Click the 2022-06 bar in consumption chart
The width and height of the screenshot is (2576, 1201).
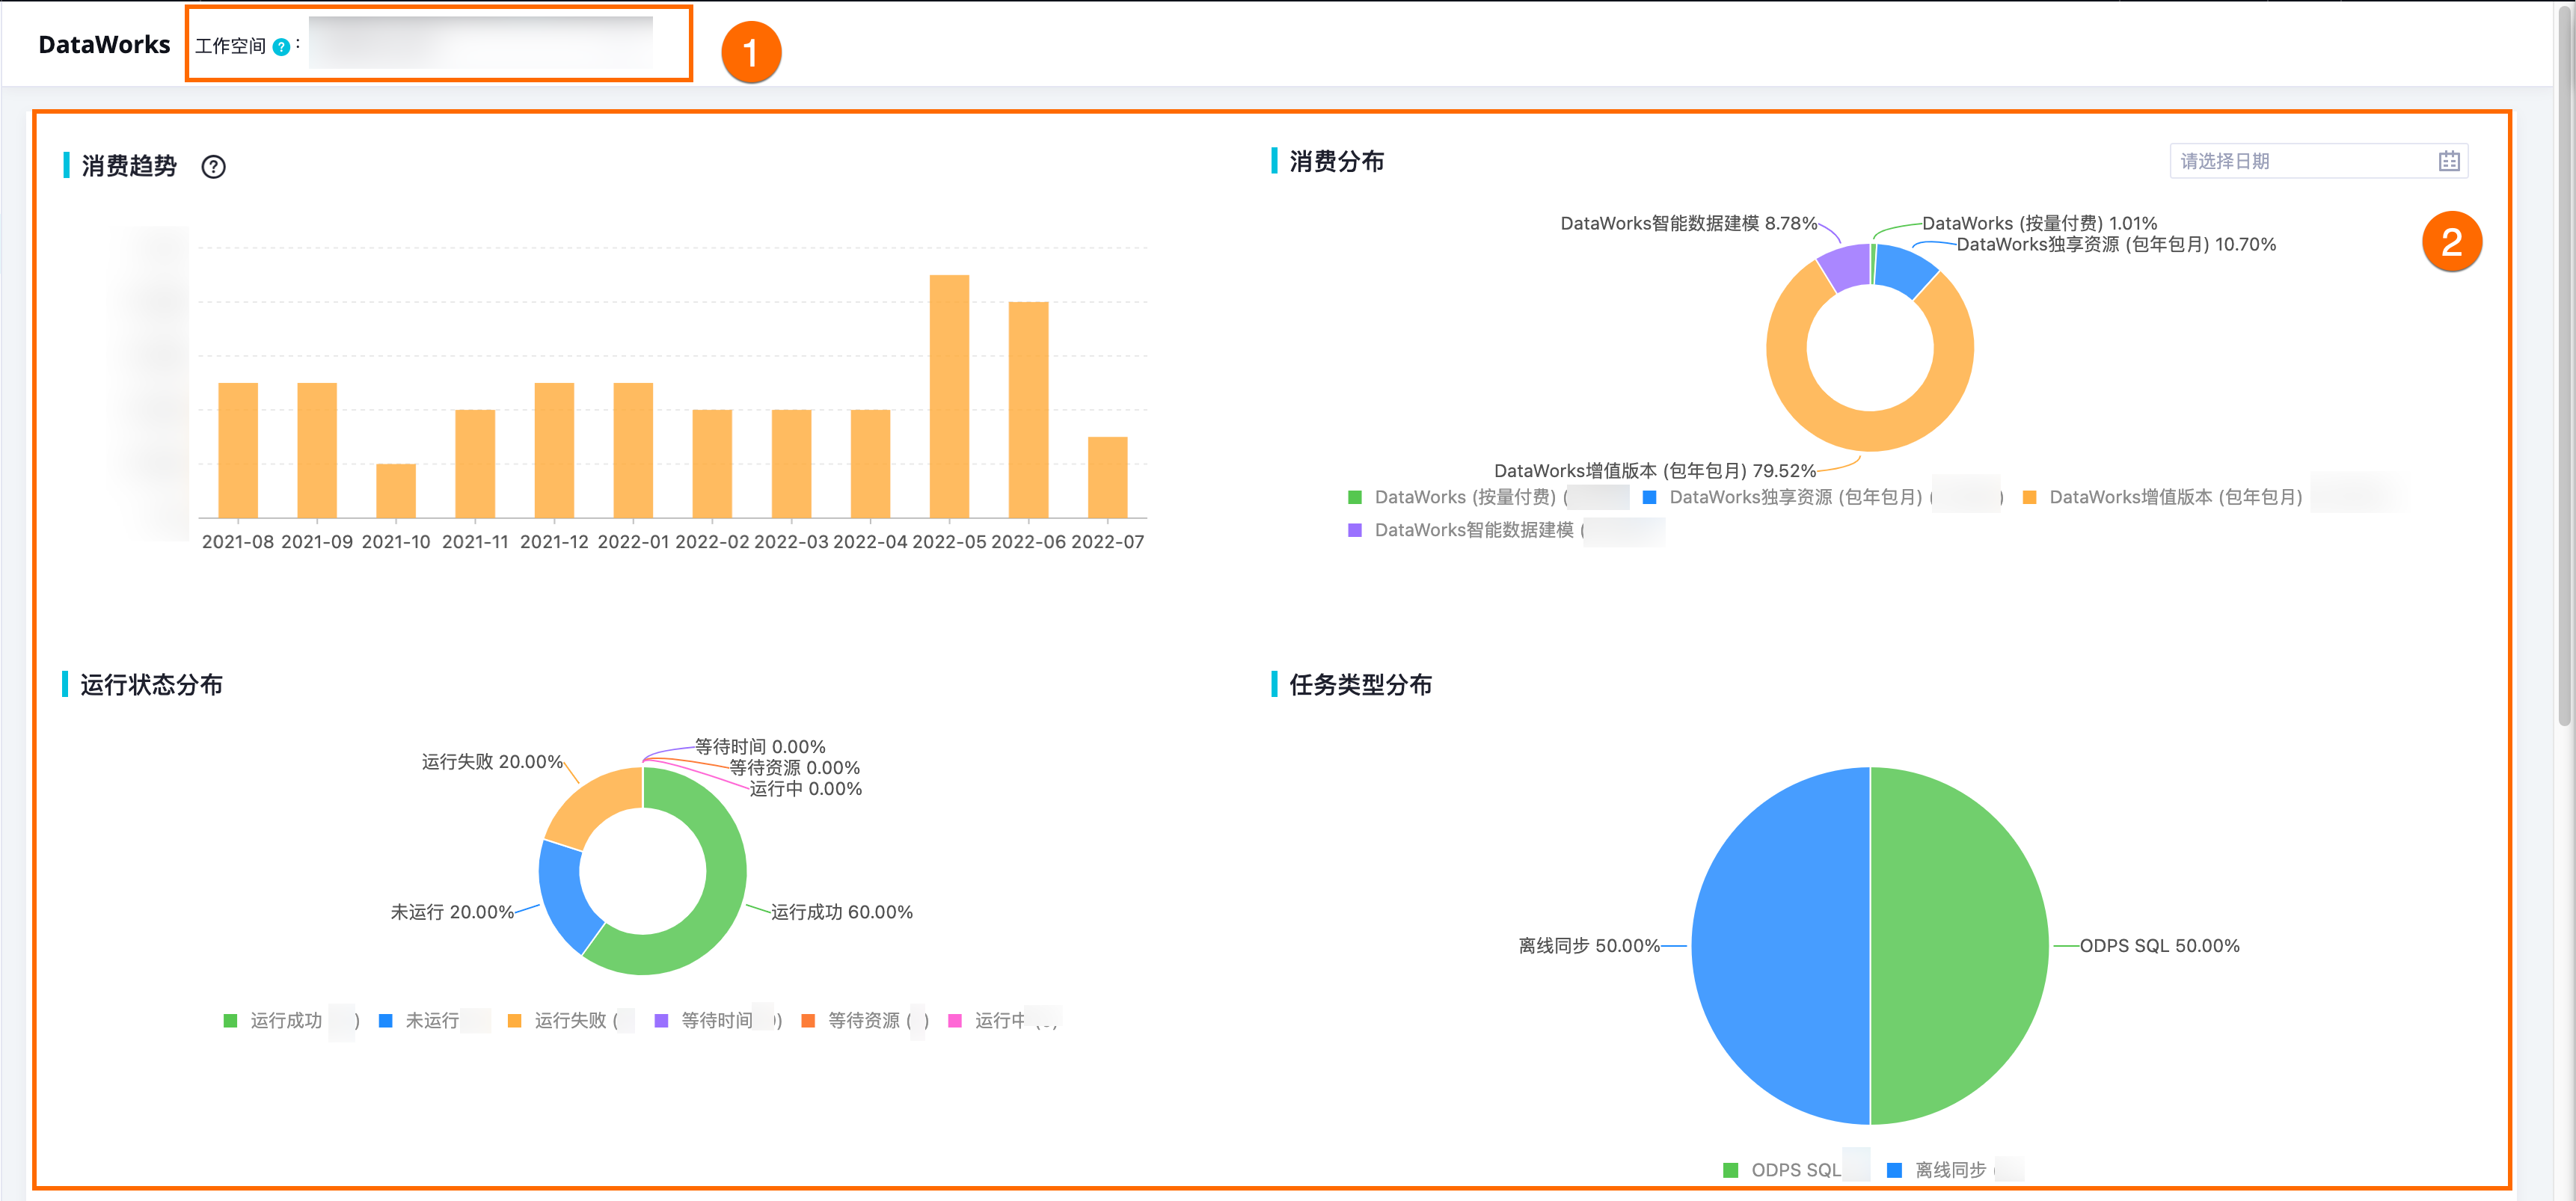click(1028, 410)
